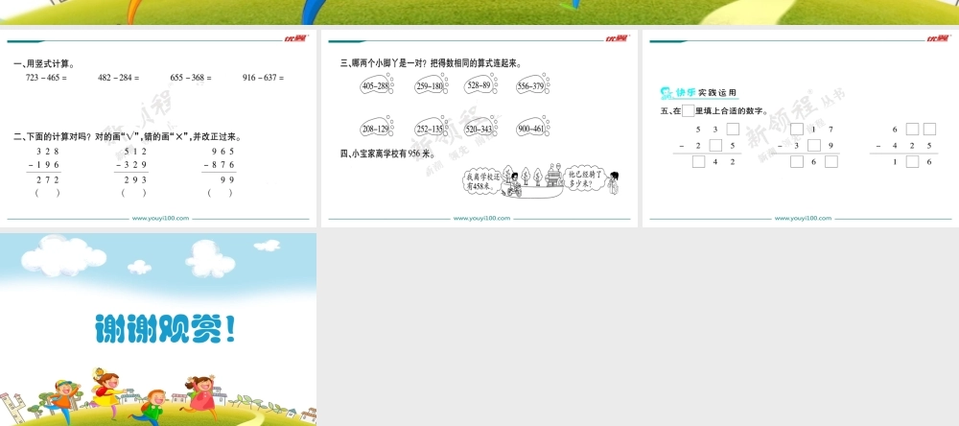
Task: Click the logo on the matching exercise slide
Action: pos(615,38)
